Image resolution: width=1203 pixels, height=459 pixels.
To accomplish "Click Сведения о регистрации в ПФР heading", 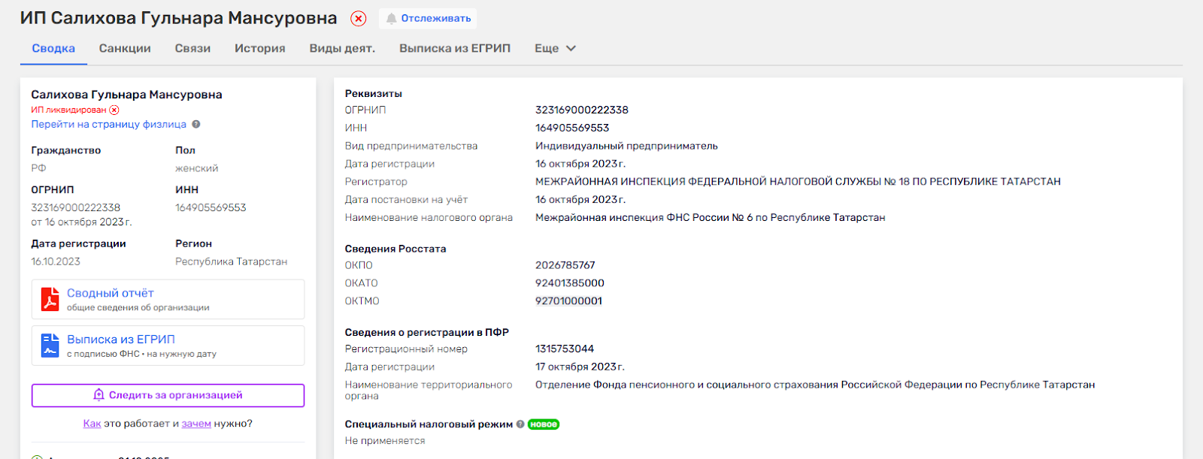I will pyautogui.click(x=427, y=332).
